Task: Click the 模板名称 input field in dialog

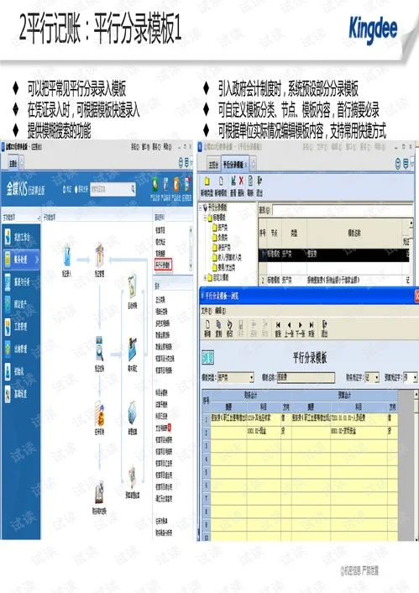Action: (306, 377)
